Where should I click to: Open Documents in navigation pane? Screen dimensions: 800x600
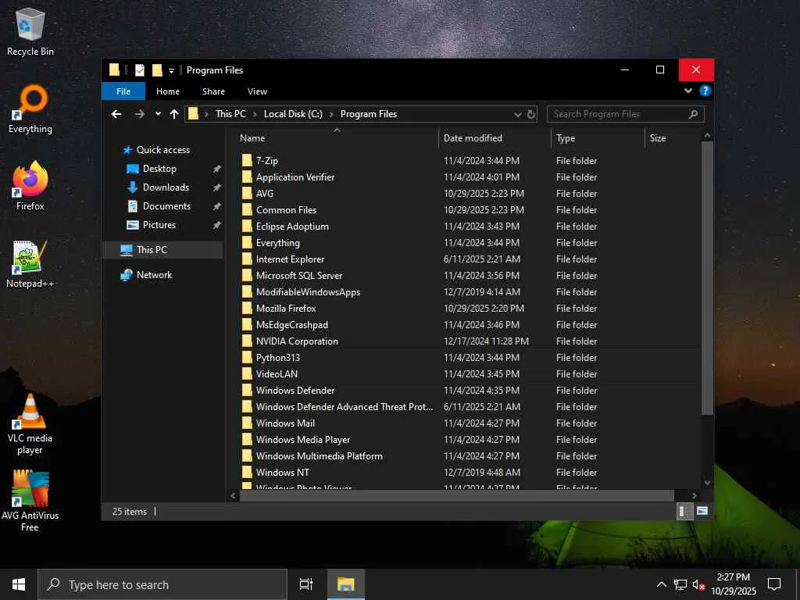[x=167, y=206]
